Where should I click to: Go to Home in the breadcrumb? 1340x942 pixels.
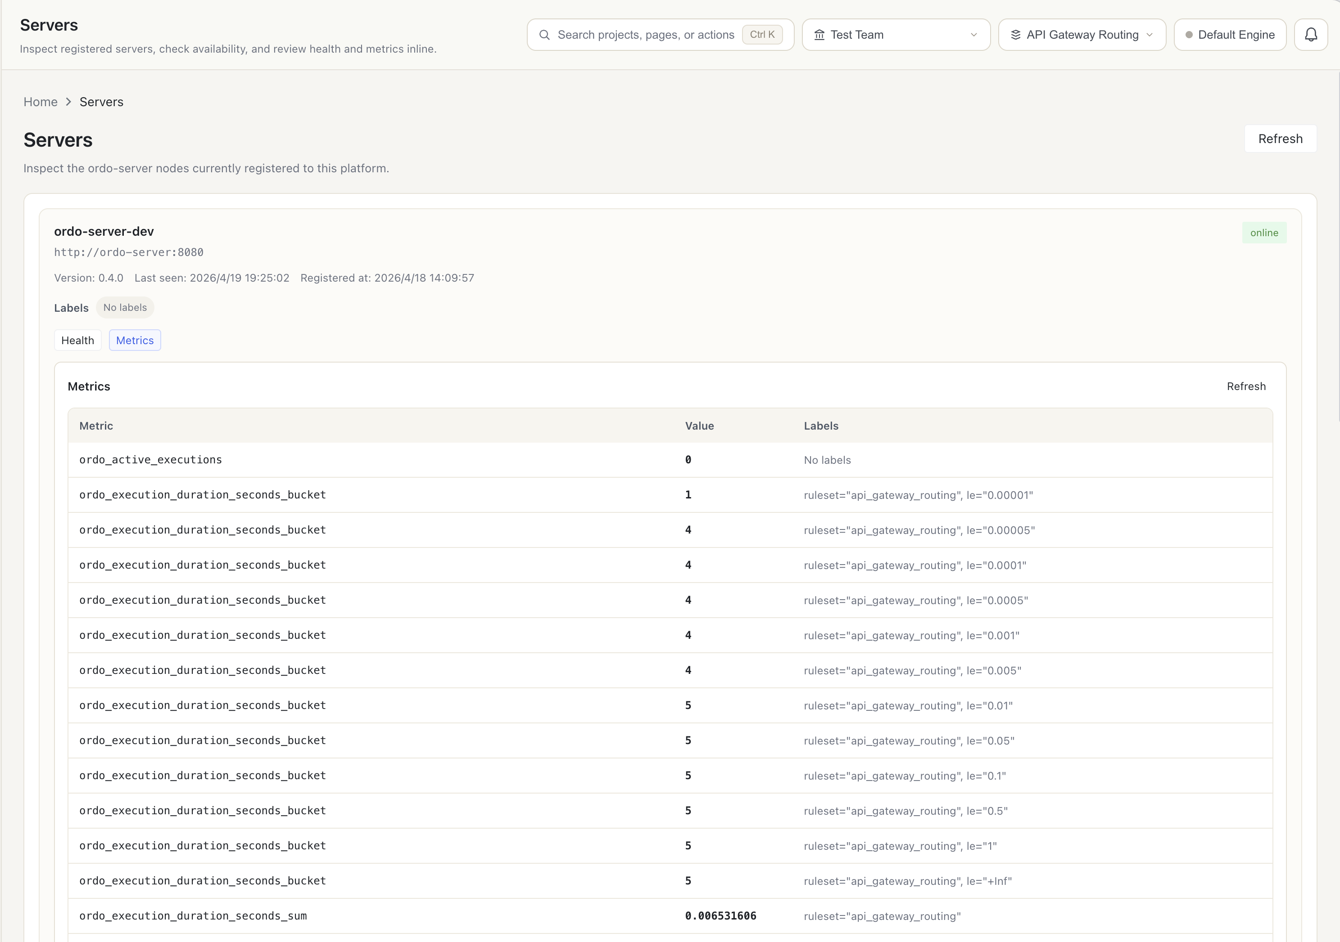[x=40, y=102]
